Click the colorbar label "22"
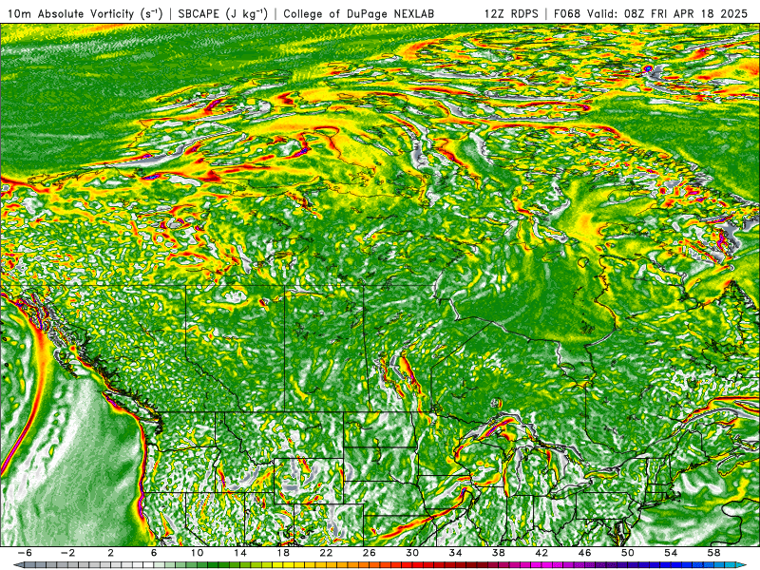The height and width of the screenshot is (570, 760). 326,553
